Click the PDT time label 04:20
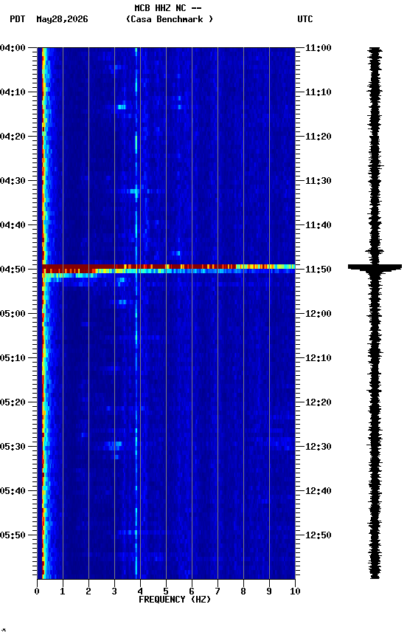 click(x=13, y=137)
